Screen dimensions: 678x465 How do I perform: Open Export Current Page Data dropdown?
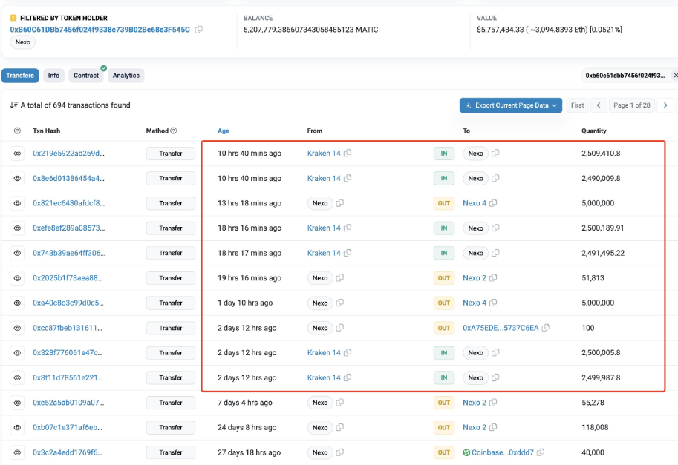pos(510,105)
